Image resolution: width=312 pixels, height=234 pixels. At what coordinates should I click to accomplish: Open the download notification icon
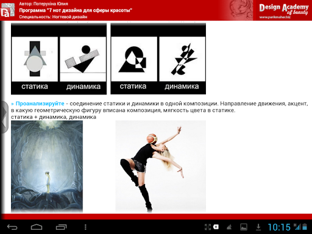[x=258, y=227]
